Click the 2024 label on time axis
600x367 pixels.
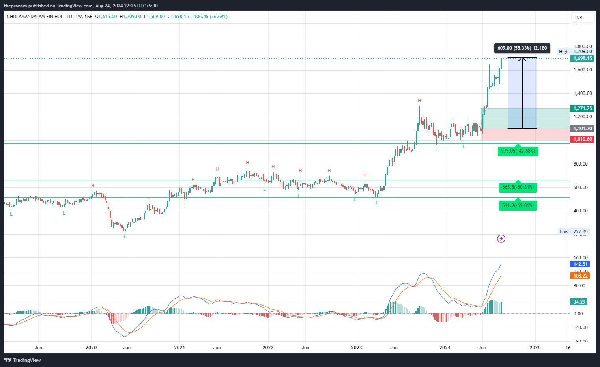(445, 348)
